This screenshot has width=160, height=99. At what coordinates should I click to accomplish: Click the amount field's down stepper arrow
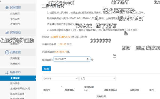click(x=88, y=60)
